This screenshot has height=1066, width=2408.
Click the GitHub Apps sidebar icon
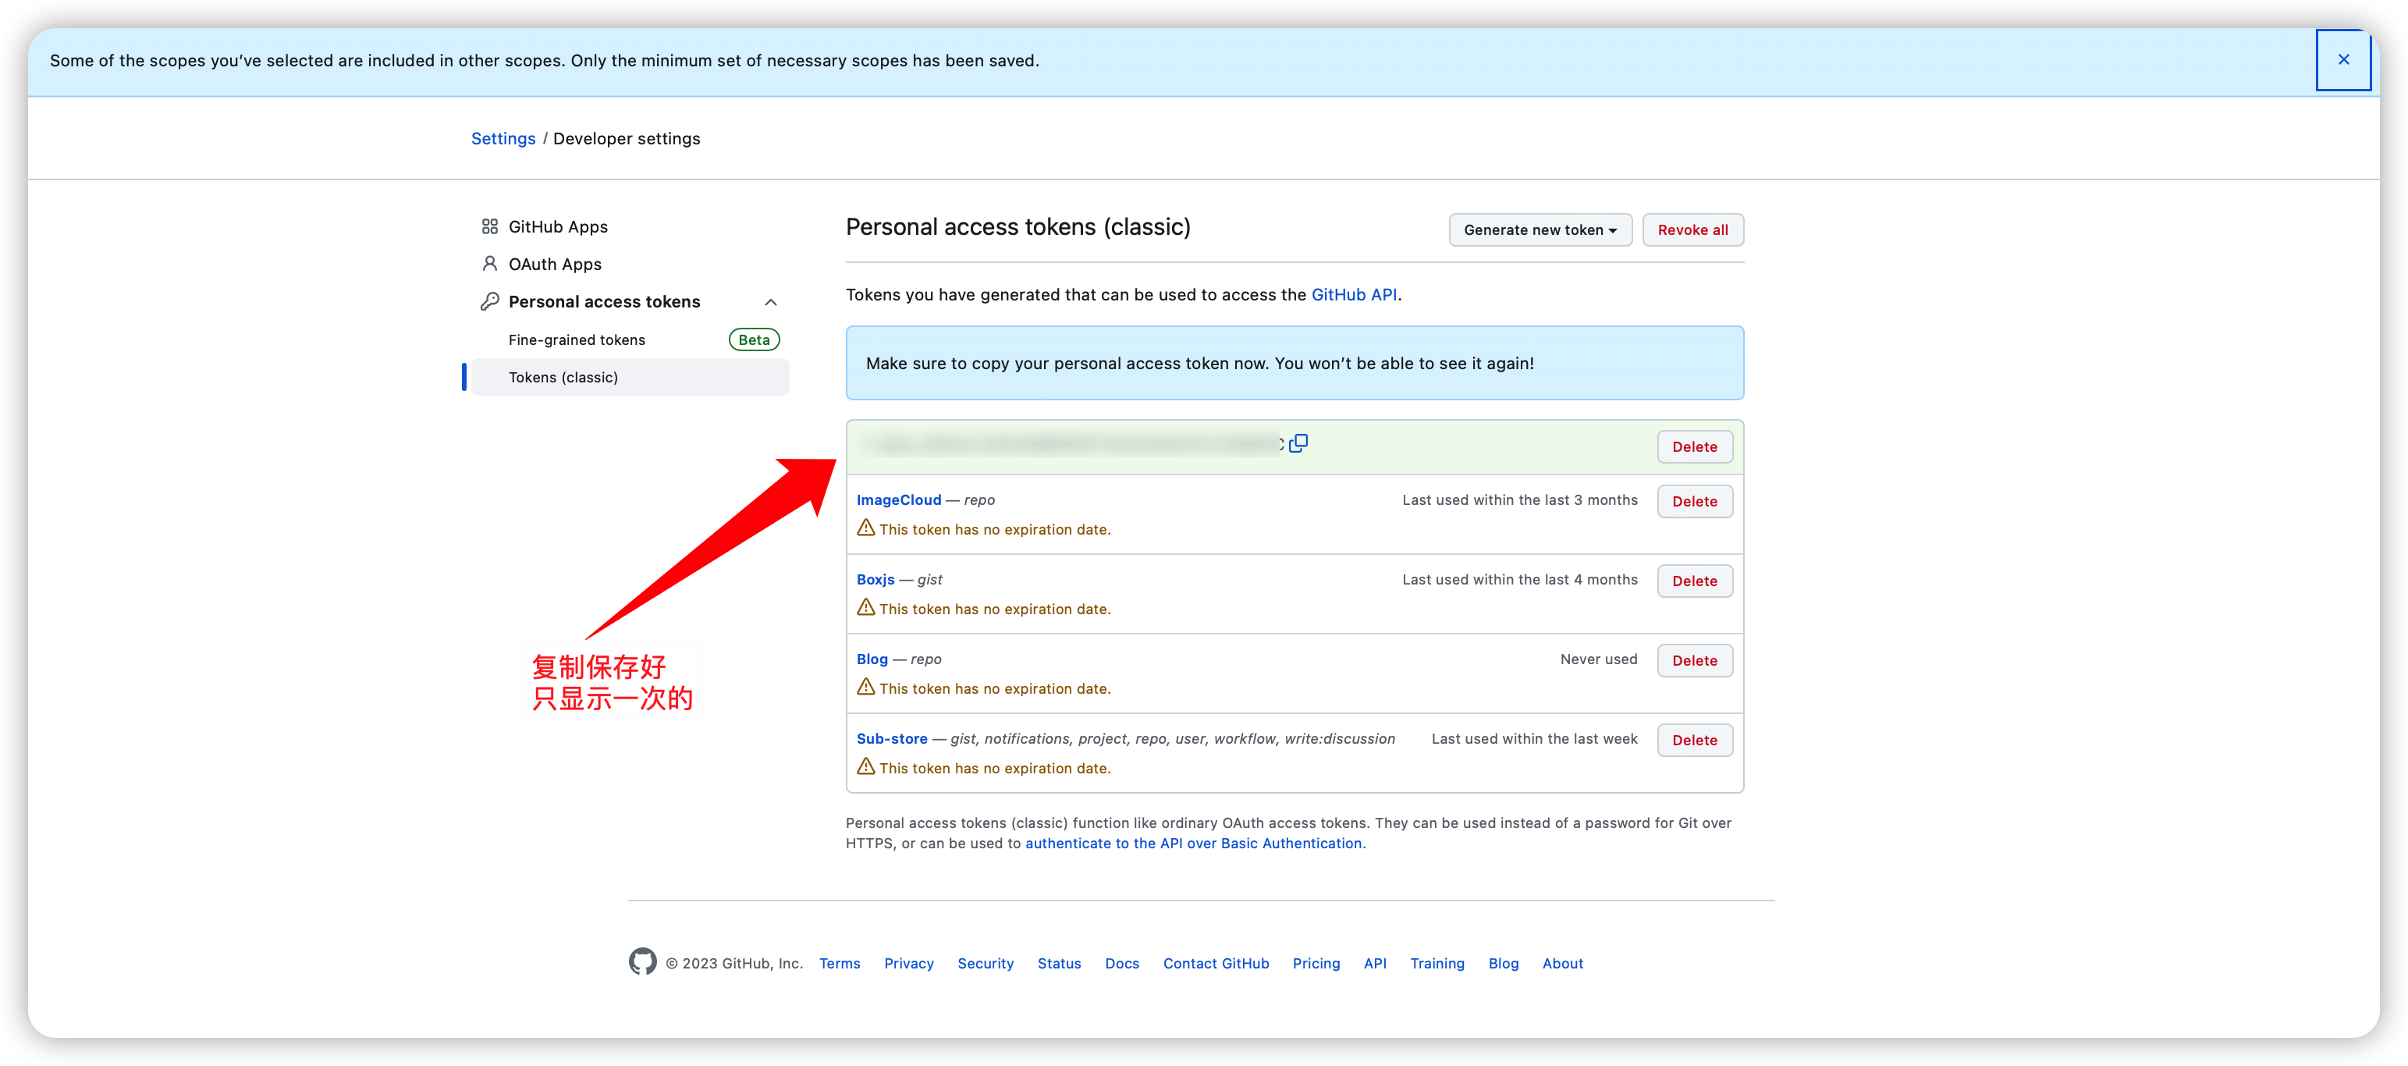[489, 226]
